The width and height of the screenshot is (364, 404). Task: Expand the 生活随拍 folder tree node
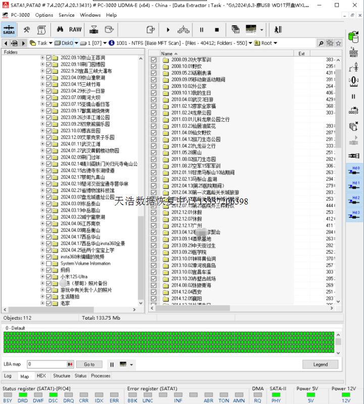pyautogui.click(x=42, y=297)
